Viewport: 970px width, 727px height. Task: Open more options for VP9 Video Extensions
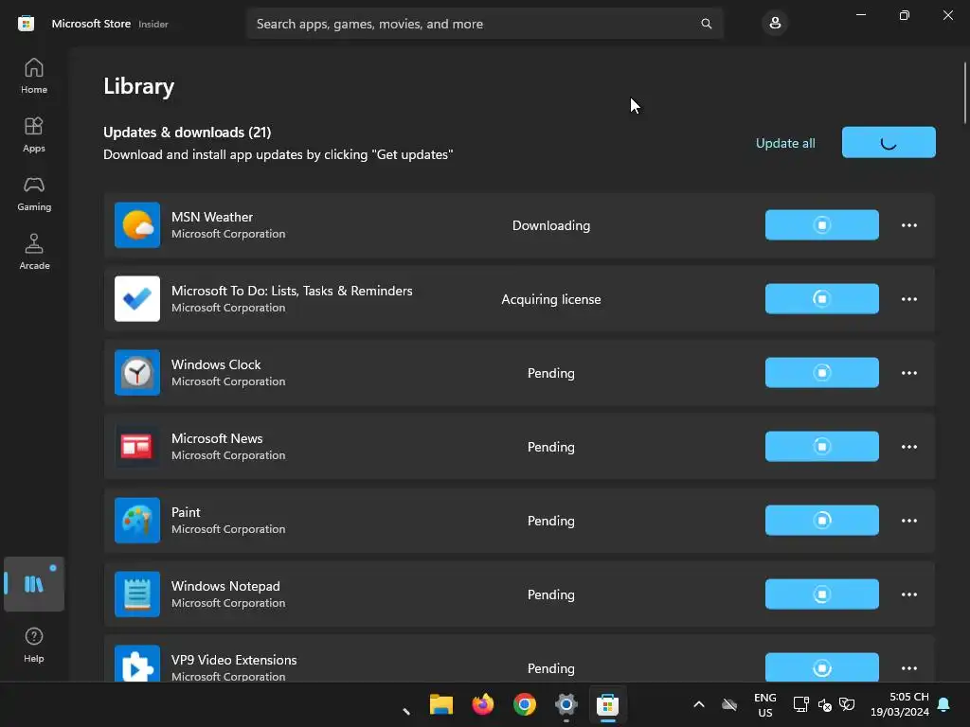click(x=908, y=667)
